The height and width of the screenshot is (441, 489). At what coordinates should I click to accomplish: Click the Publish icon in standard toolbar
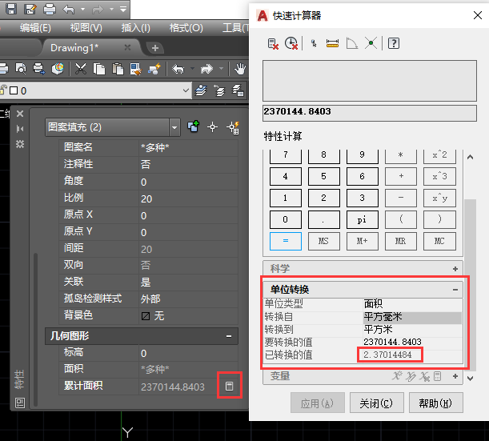(x=39, y=69)
